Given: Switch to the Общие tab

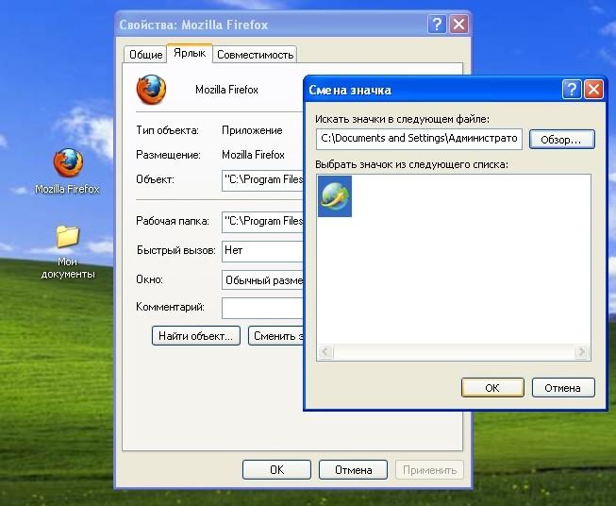Looking at the screenshot, I should tap(146, 55).
